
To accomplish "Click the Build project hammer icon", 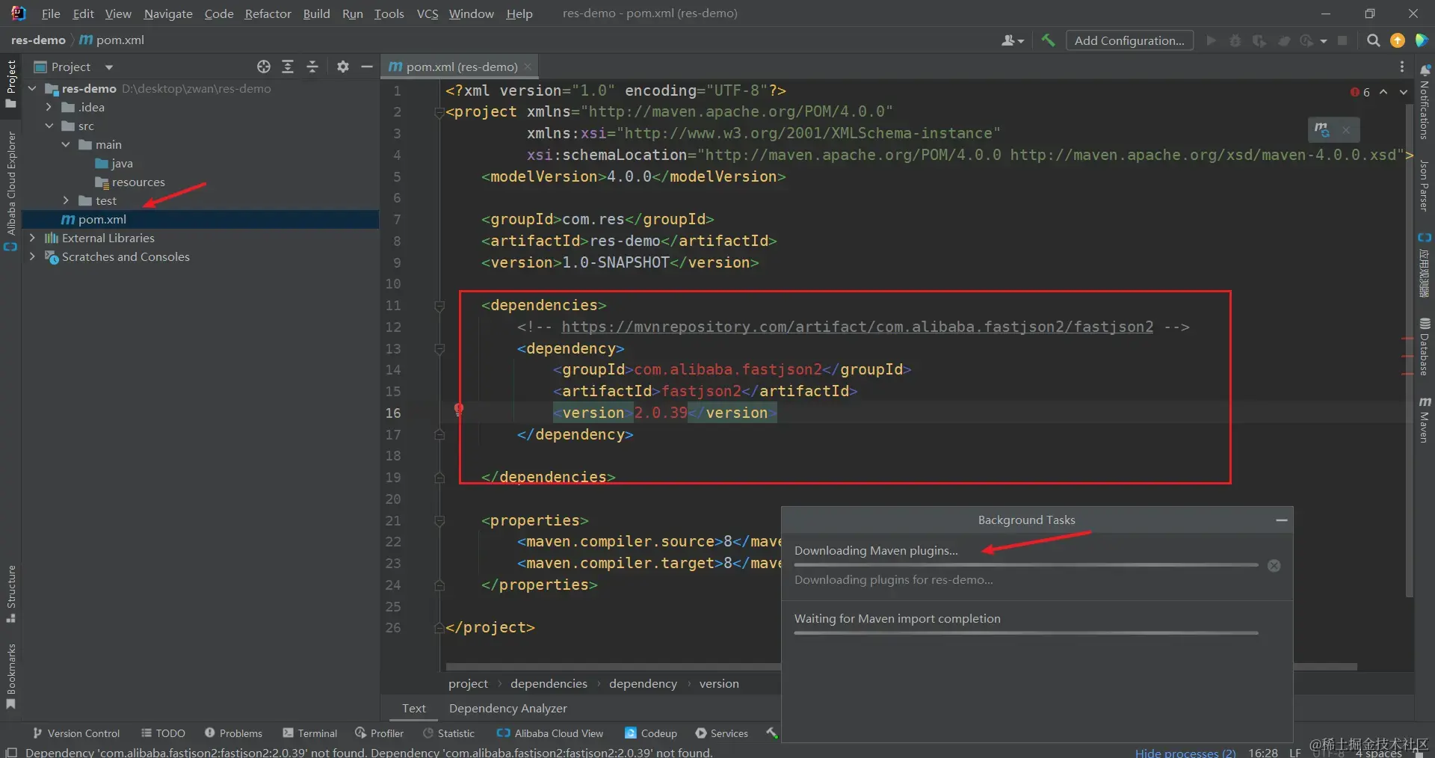I will [x=1048, y=40].
